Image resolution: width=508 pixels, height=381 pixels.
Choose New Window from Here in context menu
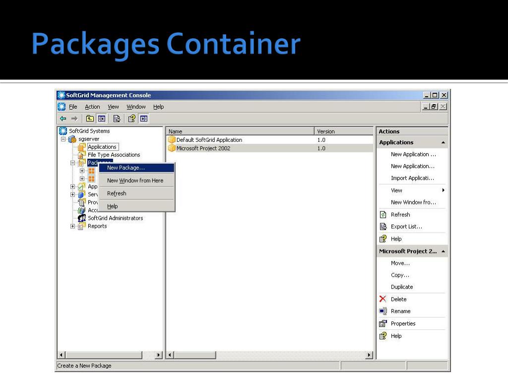[136, 181]
